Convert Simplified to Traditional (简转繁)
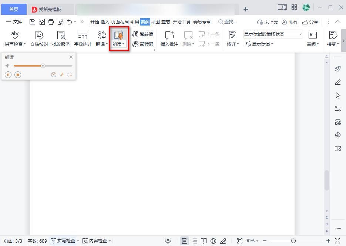This screenshot has height=246, width=346. click(x=143, y=44)
